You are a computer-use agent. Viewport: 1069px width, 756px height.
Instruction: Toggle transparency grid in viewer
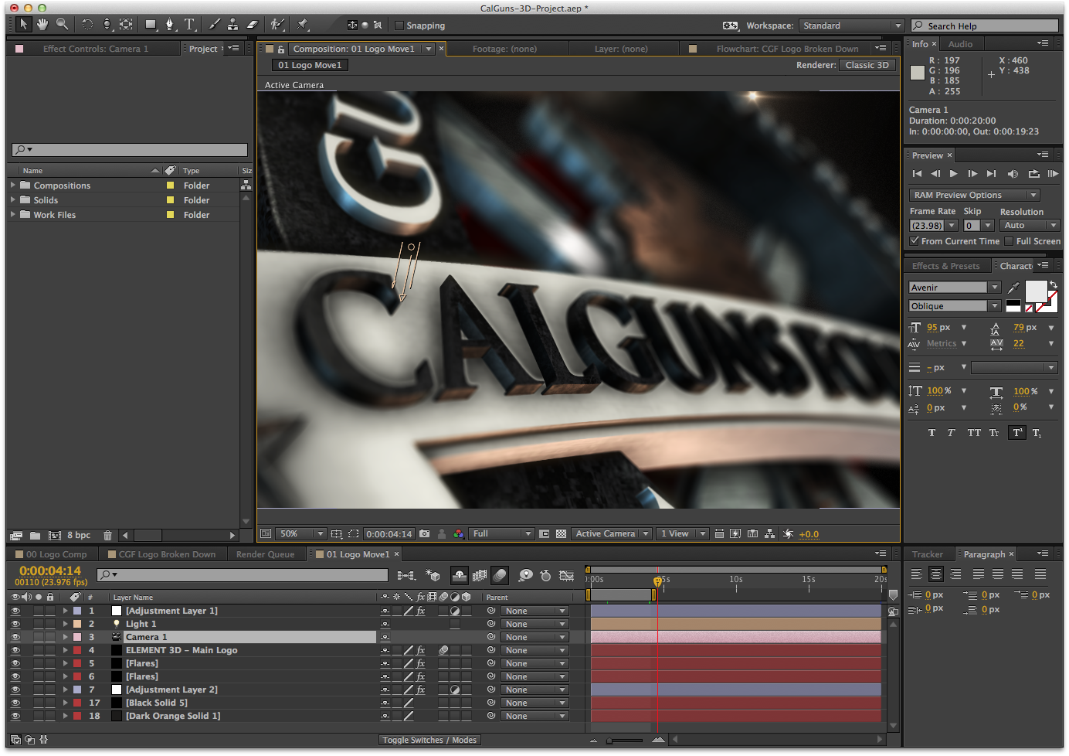562,534
